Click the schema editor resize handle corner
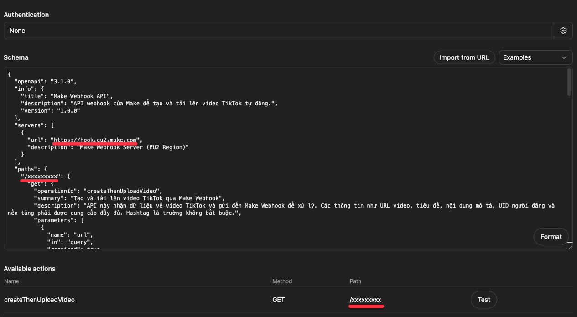The image size is (577, 317). coord(569,246)
